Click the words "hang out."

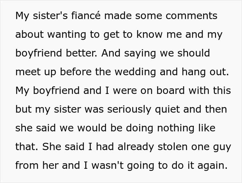pyautogui.click(x=205, y=72)
